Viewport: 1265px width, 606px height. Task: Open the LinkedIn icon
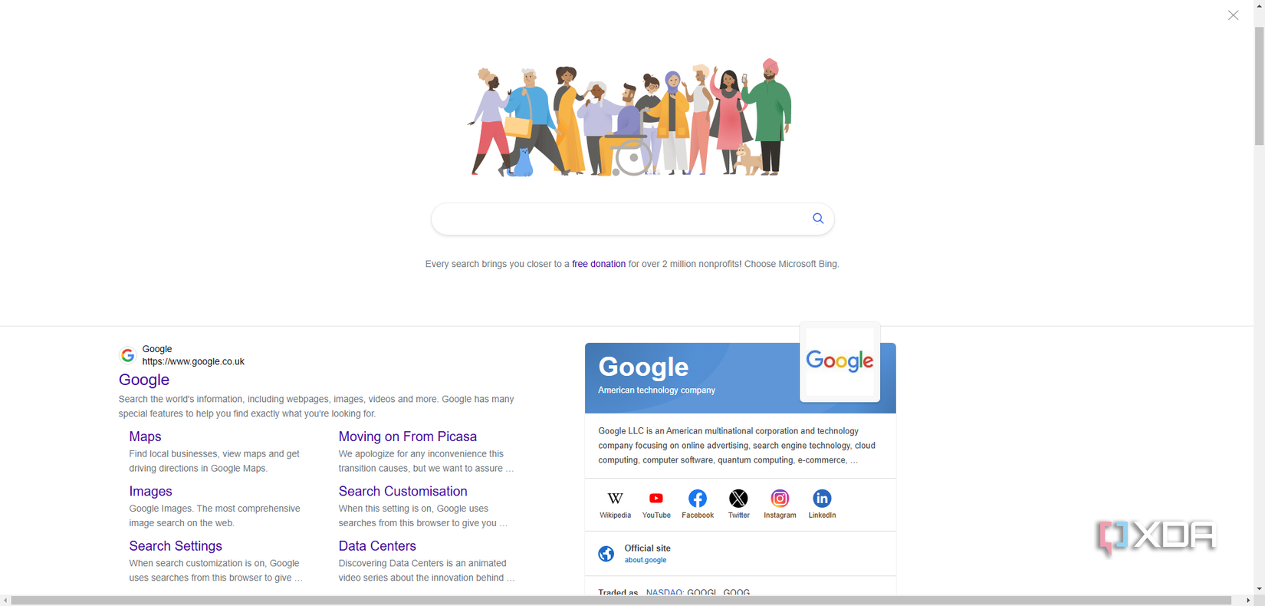822,499
